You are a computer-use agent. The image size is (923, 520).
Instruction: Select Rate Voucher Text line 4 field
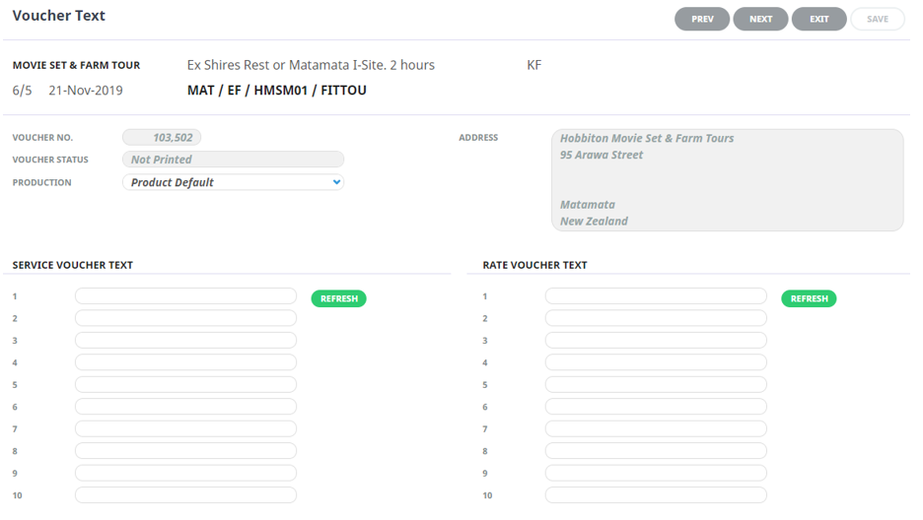656,362
